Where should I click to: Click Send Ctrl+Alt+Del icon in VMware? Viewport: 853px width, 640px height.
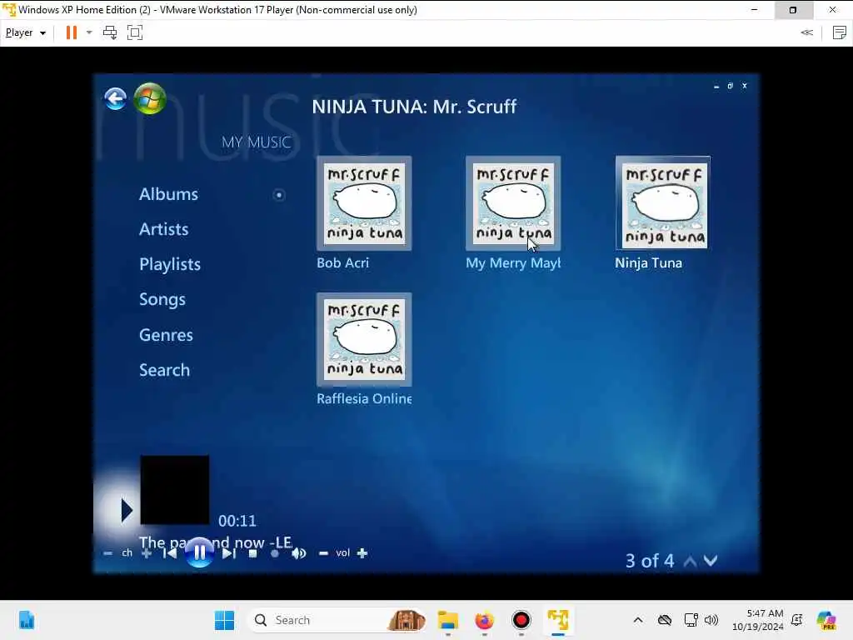110,32
